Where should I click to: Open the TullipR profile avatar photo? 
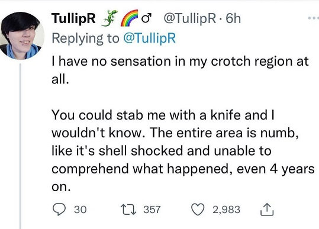(22, 36)
